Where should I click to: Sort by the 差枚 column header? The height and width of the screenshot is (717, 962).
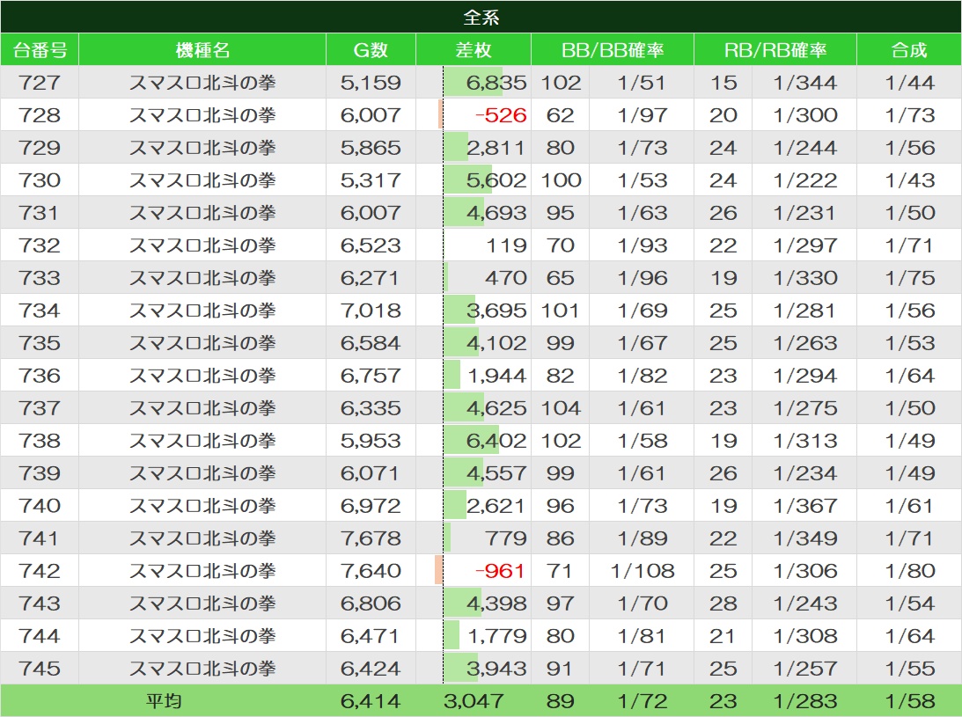[x=473, y=49]
